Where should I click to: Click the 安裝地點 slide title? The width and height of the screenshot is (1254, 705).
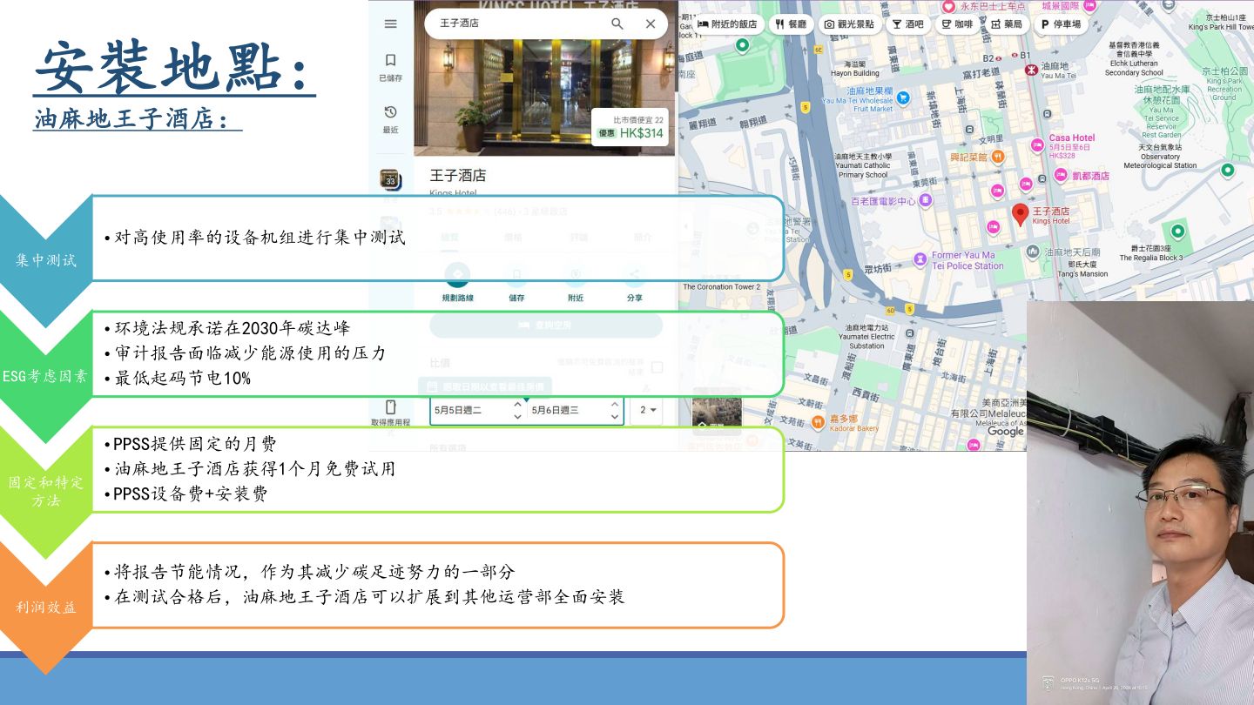174,68
